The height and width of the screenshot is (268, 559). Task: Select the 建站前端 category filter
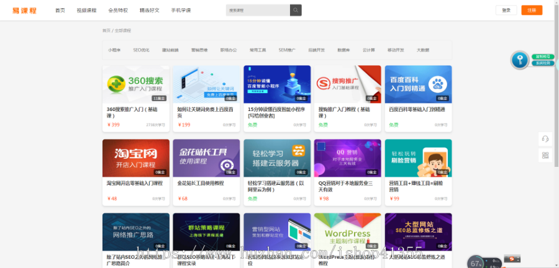point(170,50)
